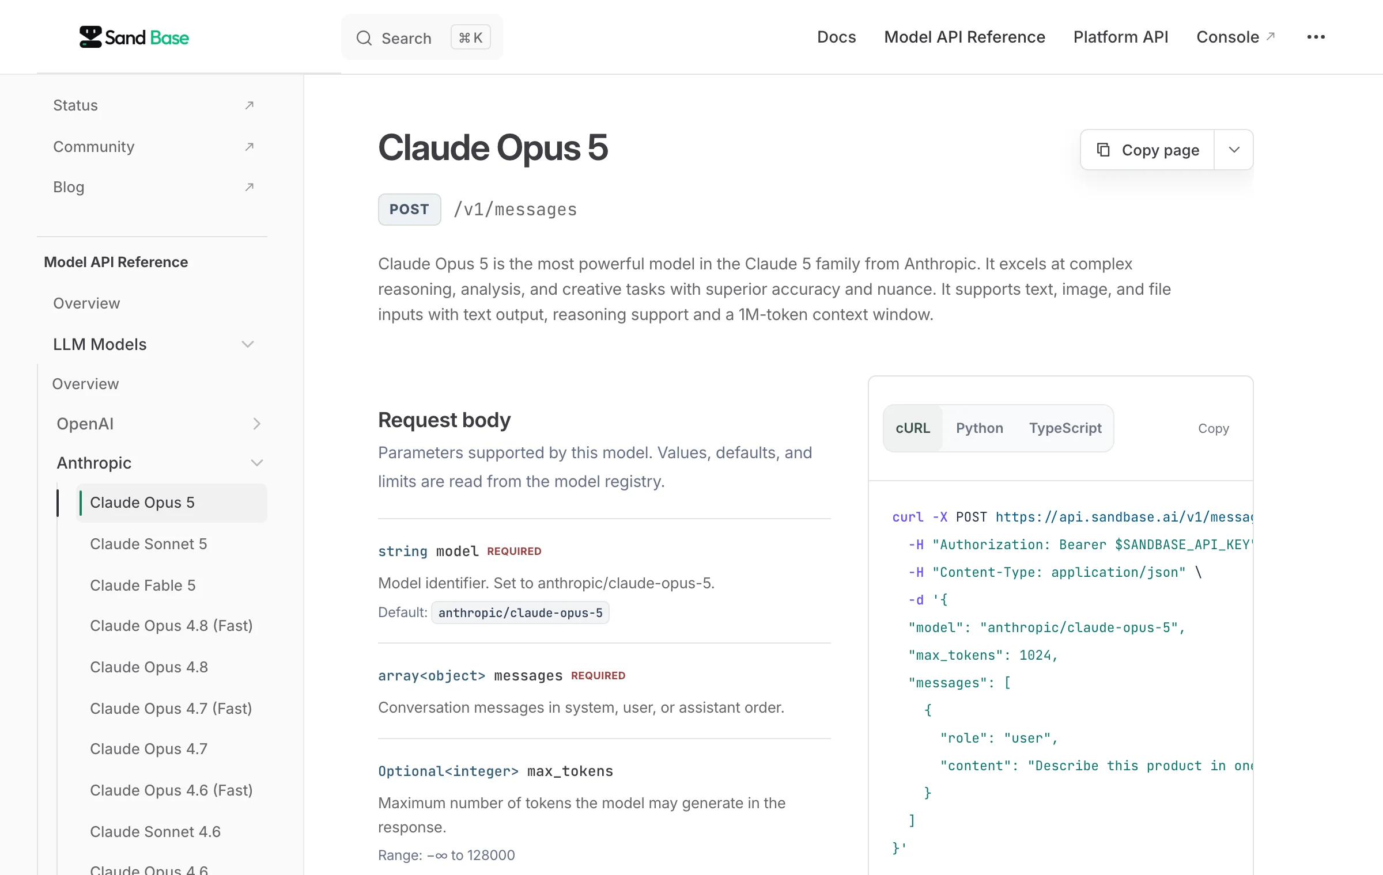Click the Copy page button
Screen dimensions: 1383x875
pyautogui.click(x=1147, y=150)
